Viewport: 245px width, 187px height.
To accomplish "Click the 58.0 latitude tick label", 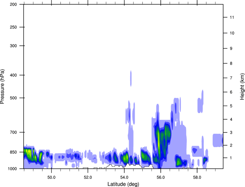I will coord(197,177).
